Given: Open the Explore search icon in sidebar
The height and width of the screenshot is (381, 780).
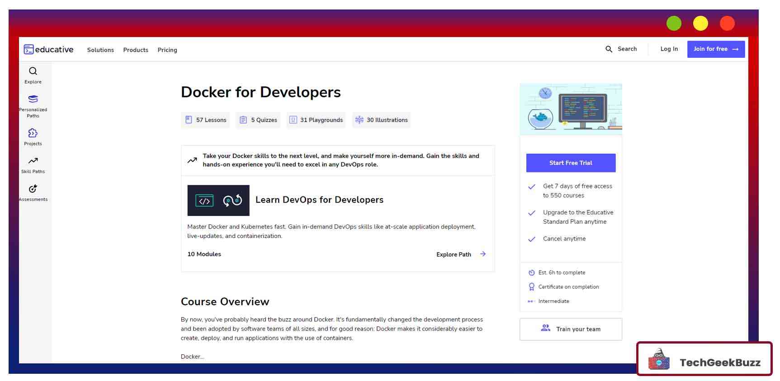Looking at the screenshot, I should coord(33,71).
